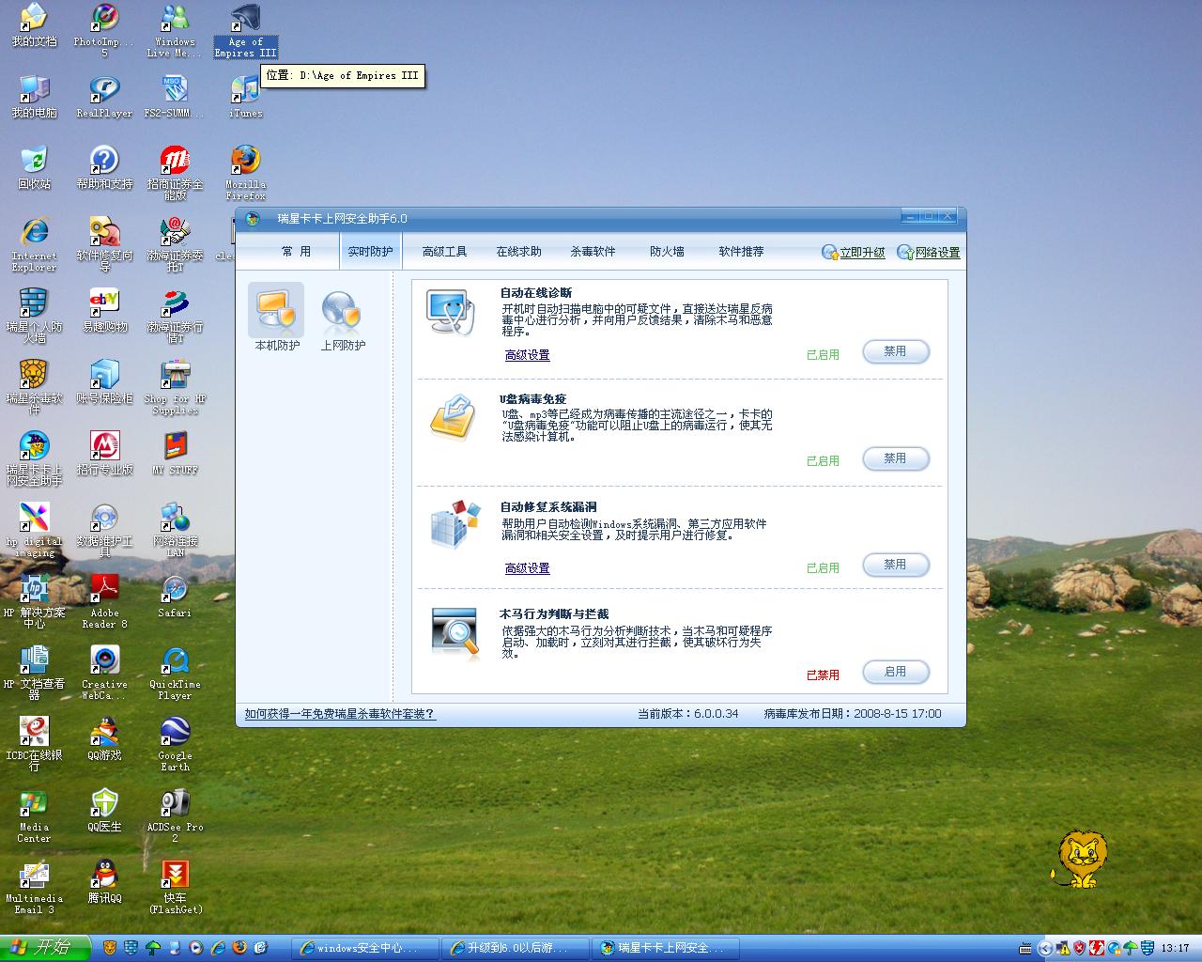Select the 帮助和支持 desktop icon
This screenshot has width=1202, height=962.
tap(104, 169)
